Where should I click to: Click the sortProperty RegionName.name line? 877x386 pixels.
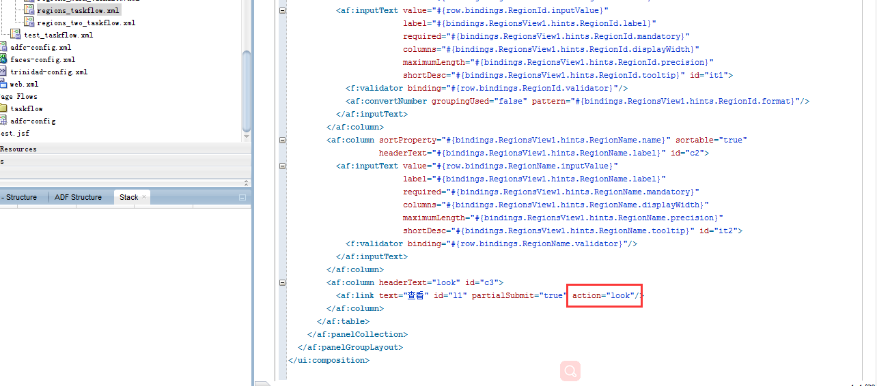point(537,140)
